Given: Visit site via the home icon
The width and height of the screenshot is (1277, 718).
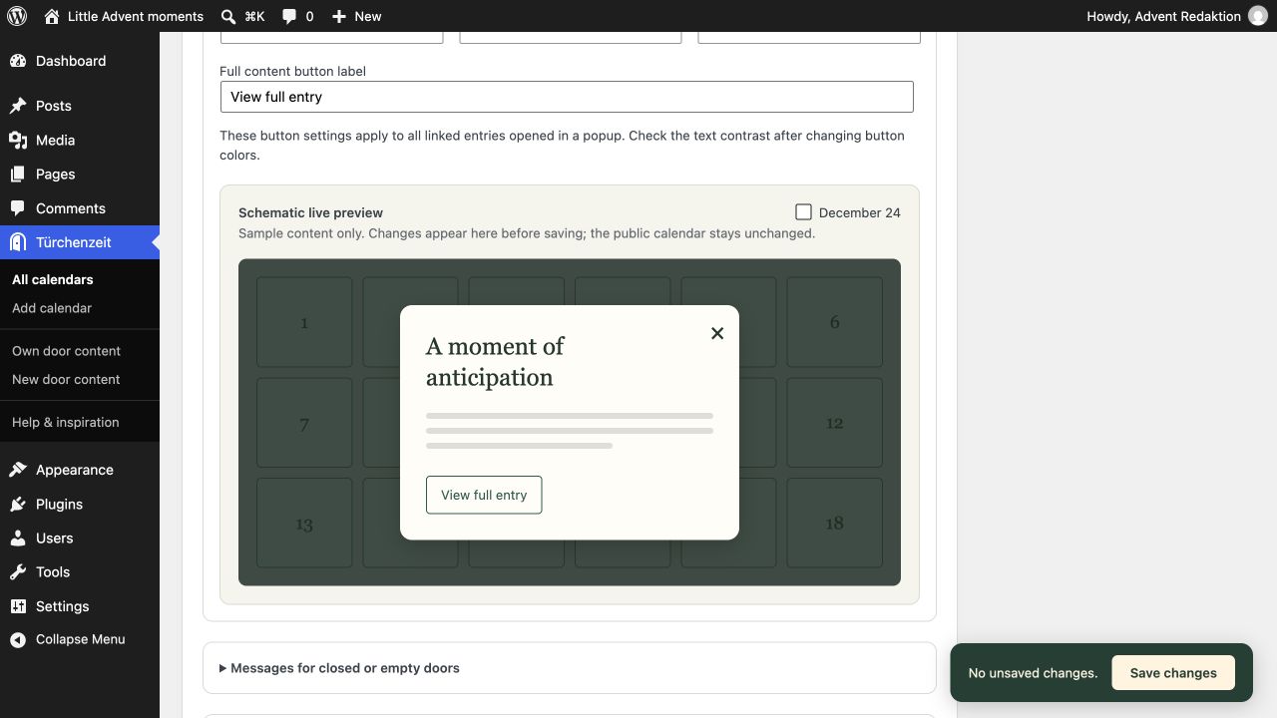Looking at the screenshot, I should pos(52,16).
